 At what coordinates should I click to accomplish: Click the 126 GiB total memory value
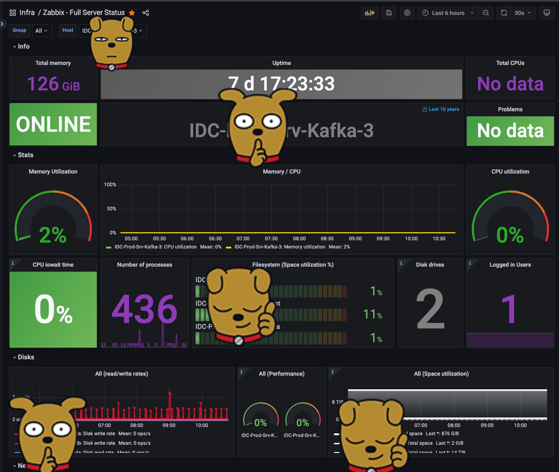click(53, 84)
